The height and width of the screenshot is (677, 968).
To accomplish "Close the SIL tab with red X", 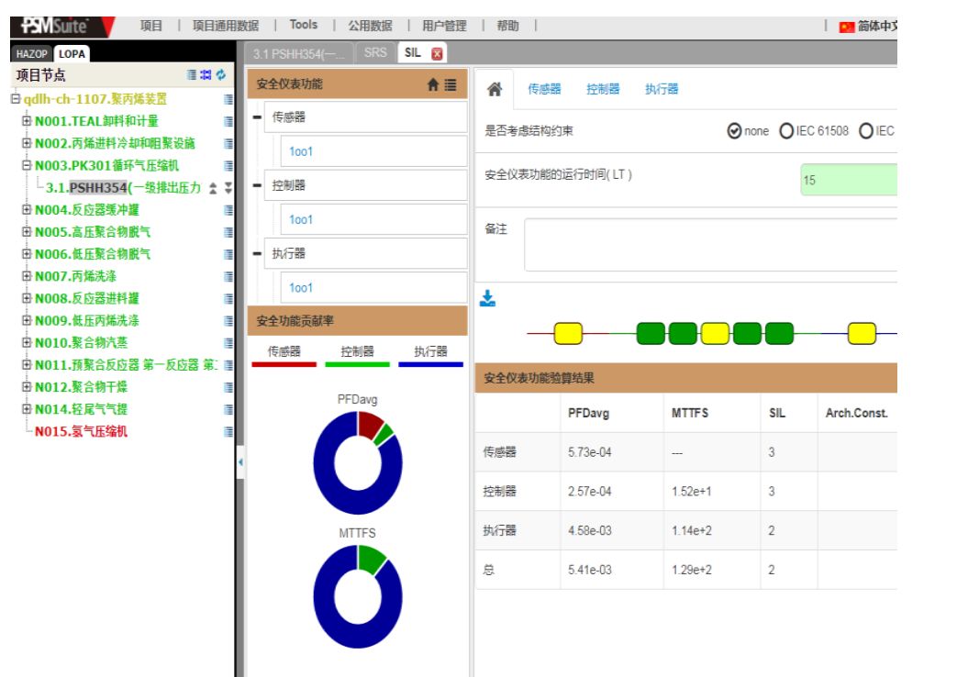I will tap(437, 53).
